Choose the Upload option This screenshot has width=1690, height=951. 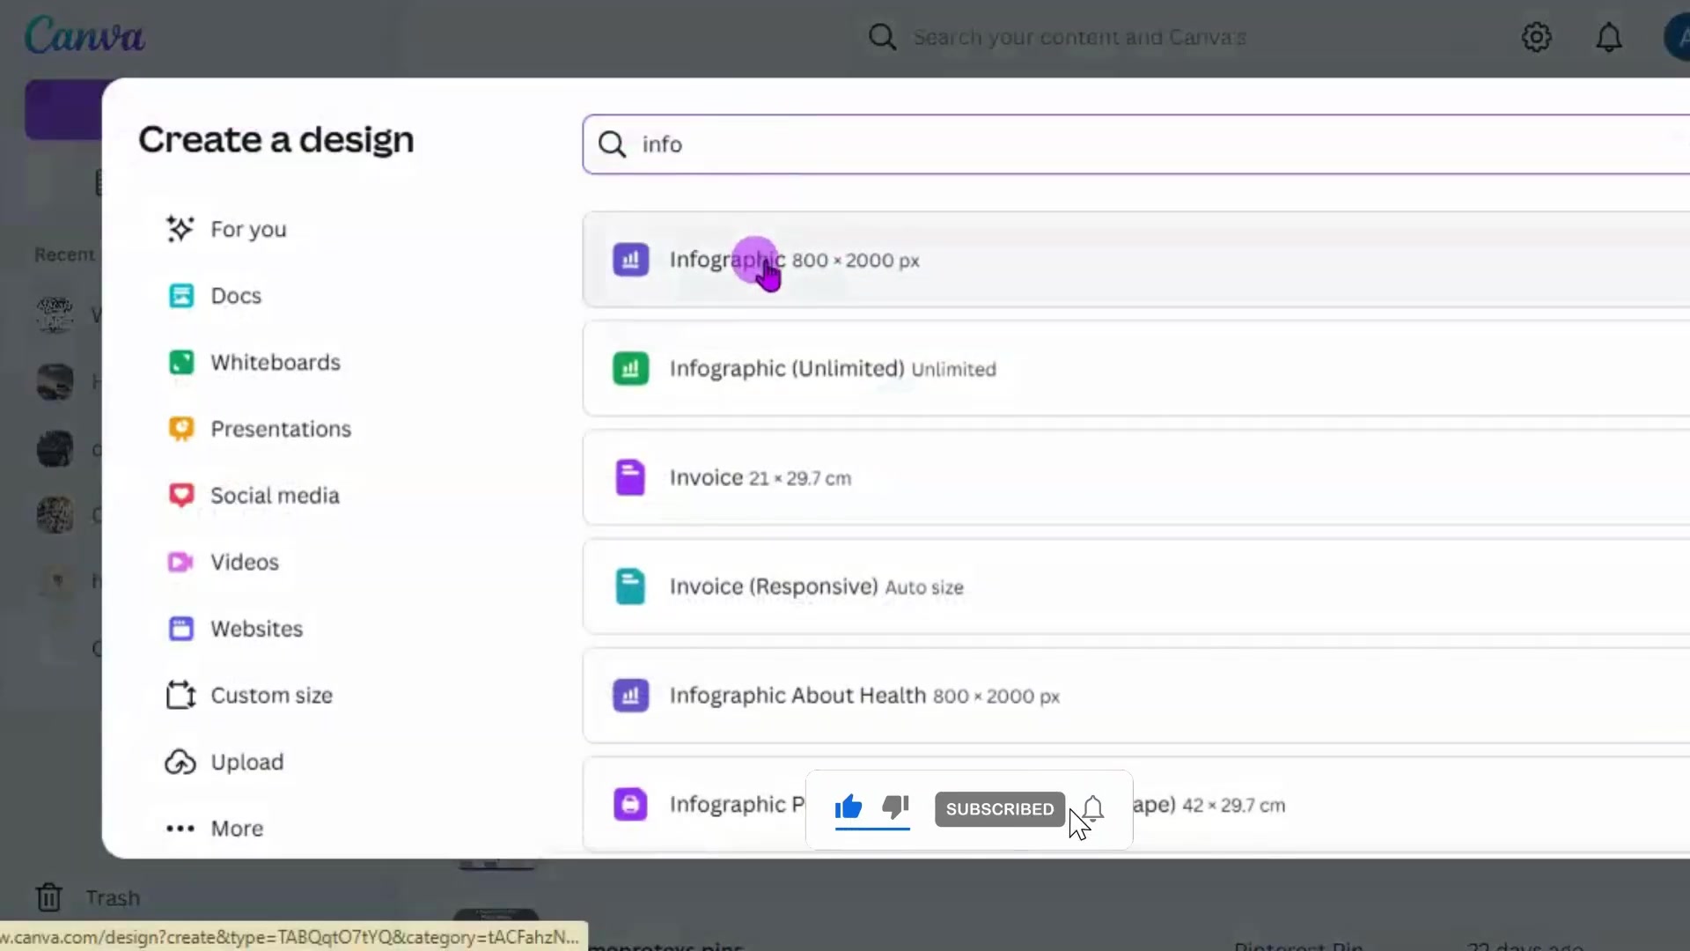pyautogui.click(x=246, y=762)
